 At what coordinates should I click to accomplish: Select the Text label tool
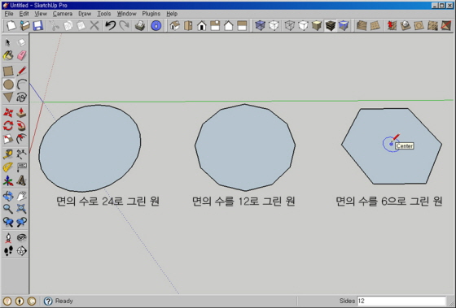(21, 167)
